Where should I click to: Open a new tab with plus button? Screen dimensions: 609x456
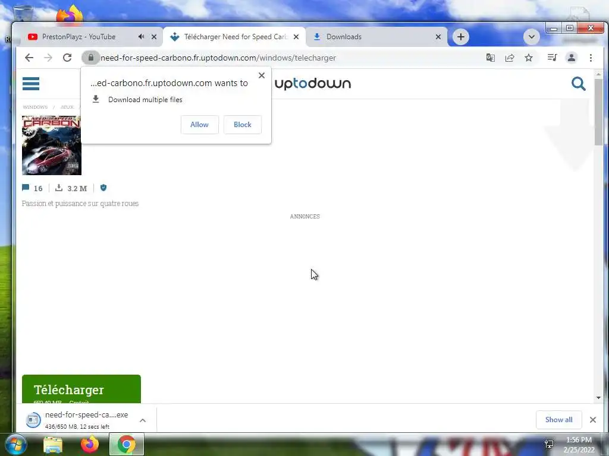461,37
